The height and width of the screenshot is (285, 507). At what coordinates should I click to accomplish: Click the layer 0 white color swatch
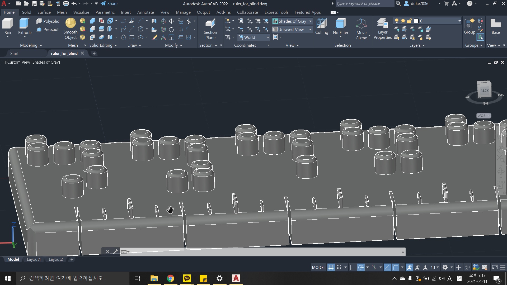[x=416, y=21]
